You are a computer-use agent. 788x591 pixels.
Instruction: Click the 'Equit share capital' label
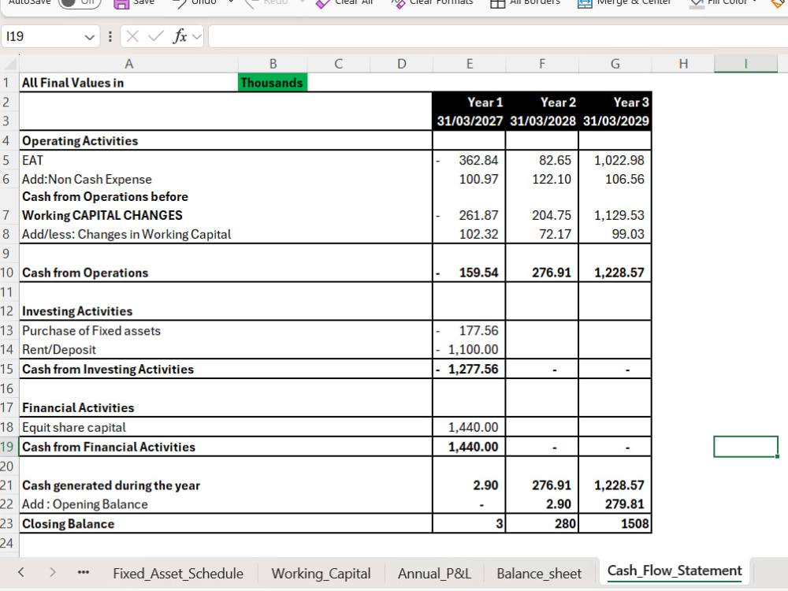74,427
